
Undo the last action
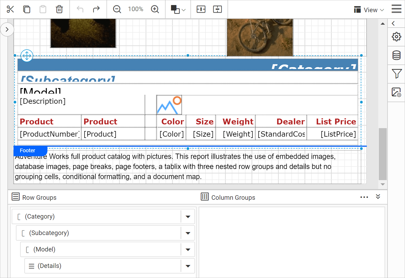(80, 9)
